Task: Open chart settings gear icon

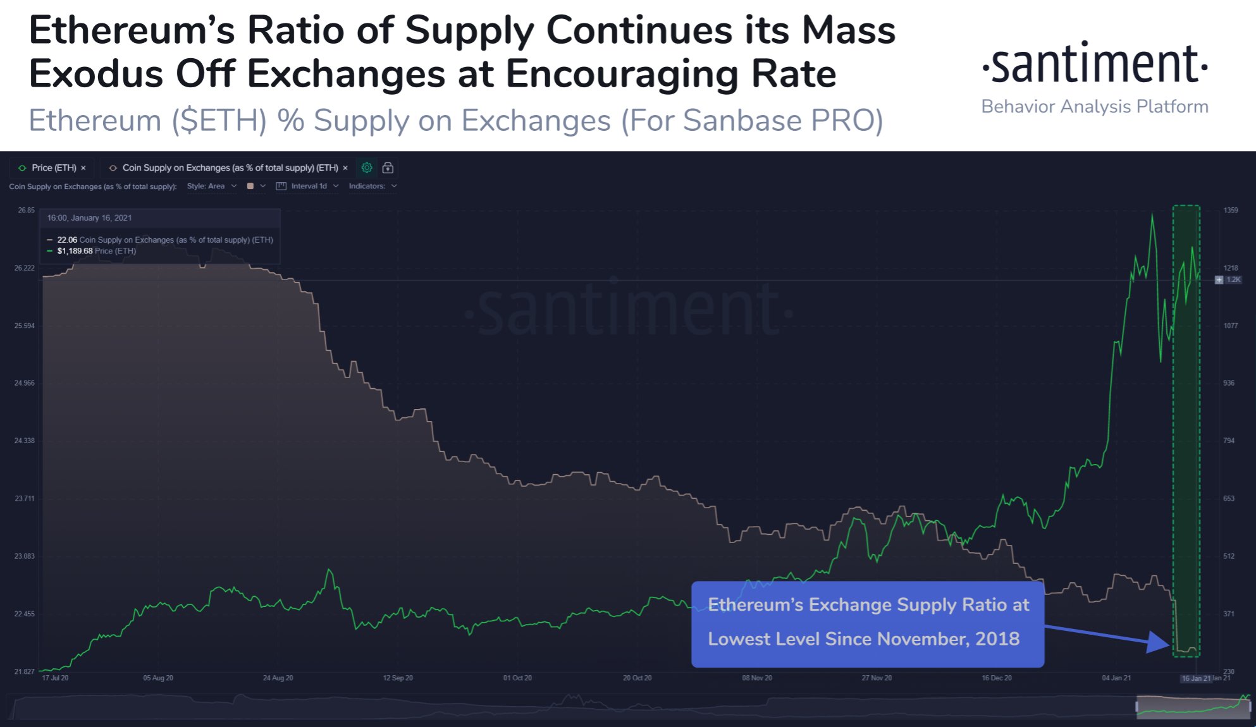Action: (x=367, y=168)
